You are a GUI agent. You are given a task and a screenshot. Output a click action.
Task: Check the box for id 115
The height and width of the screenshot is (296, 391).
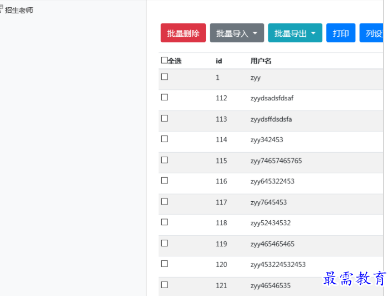click(165, 160)
